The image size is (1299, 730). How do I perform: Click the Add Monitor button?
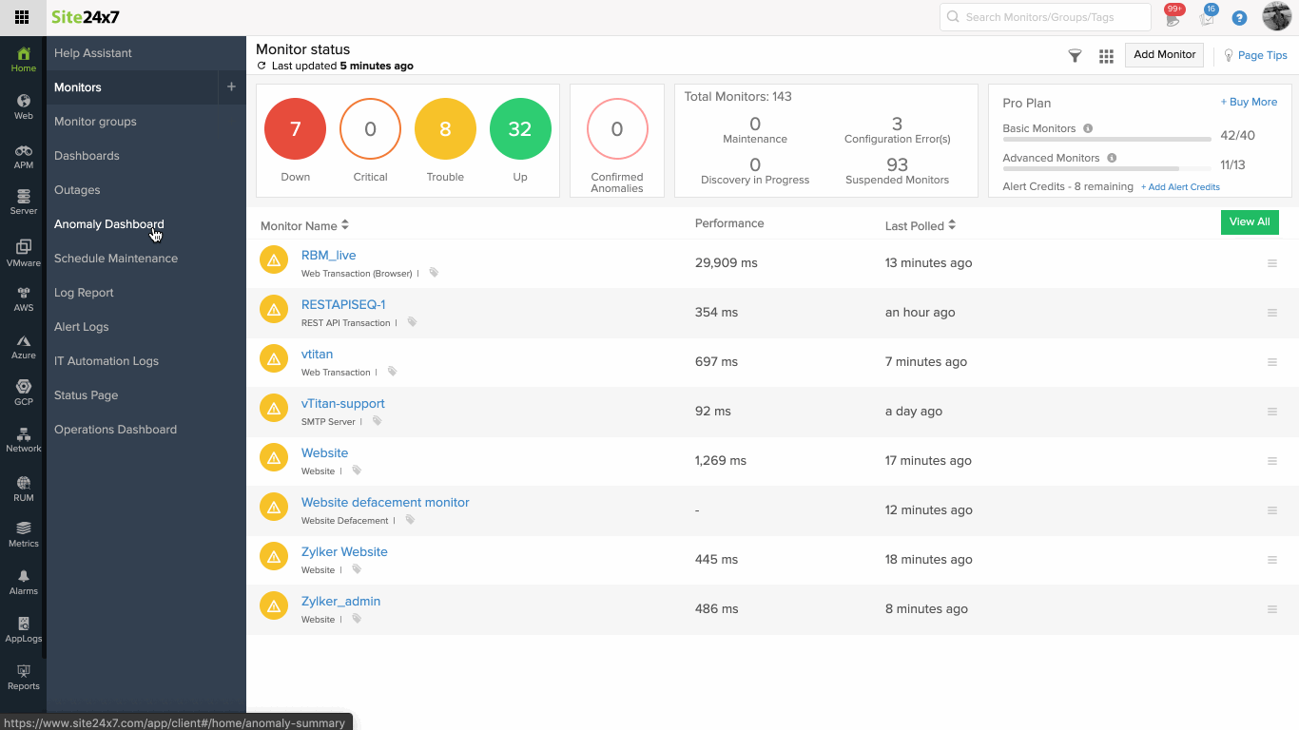pos(1164,55)
